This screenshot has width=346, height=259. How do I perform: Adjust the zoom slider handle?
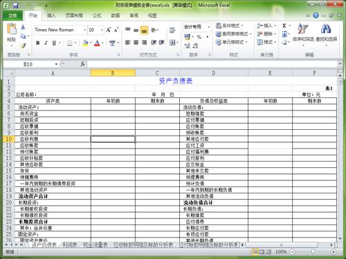tap(313, 251)
